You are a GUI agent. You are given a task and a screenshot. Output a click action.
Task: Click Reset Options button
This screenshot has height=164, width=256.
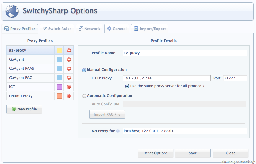pyautogui.click(x=155, y=153)
